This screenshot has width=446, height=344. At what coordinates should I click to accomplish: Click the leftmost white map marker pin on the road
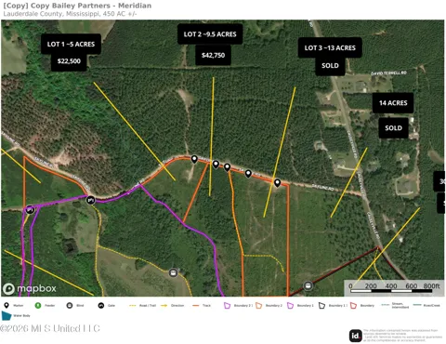(194, 159)
